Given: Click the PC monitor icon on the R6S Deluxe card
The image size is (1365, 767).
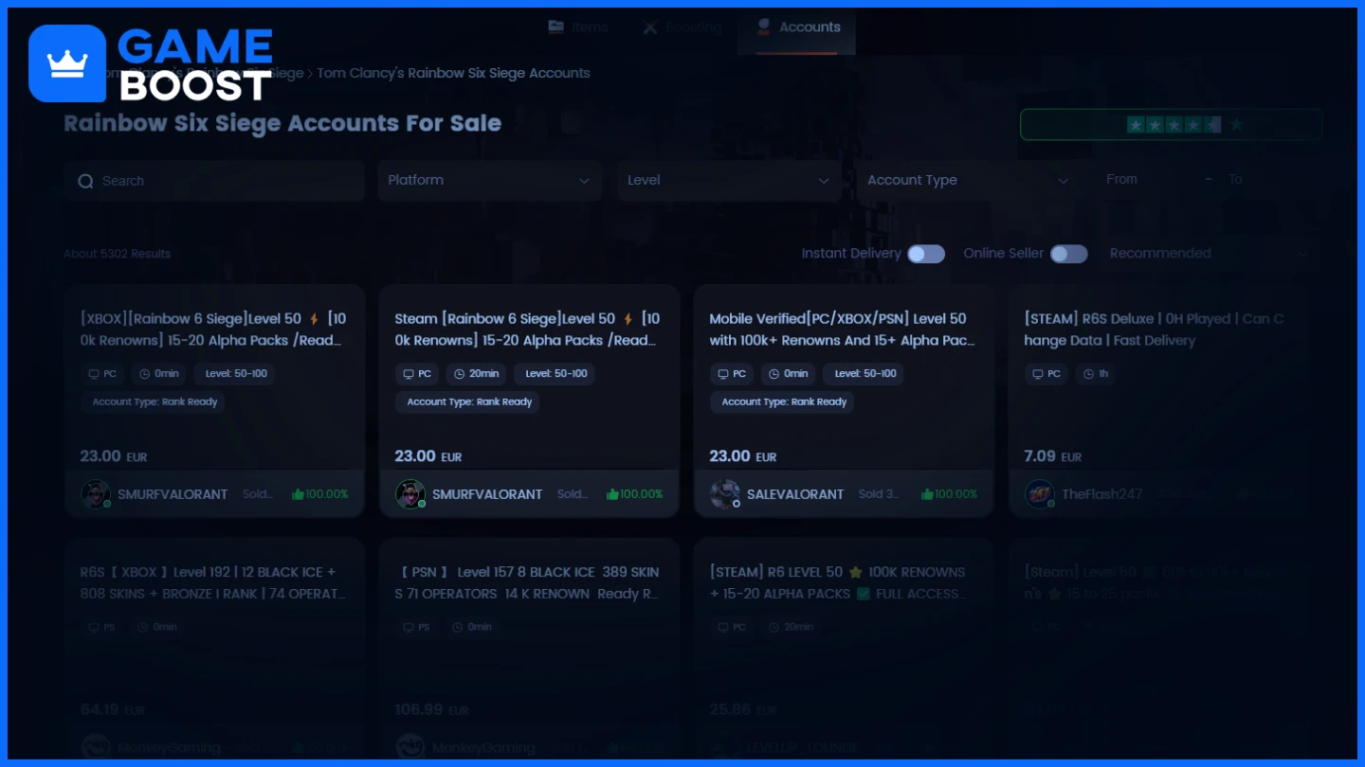Looking at the screenshot, I should (1038, 374).
